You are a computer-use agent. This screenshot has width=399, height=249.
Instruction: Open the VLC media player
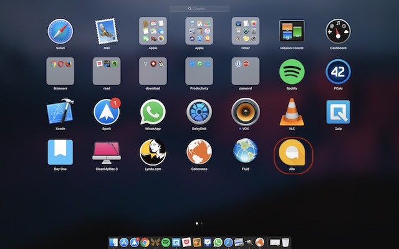[292, 112]
